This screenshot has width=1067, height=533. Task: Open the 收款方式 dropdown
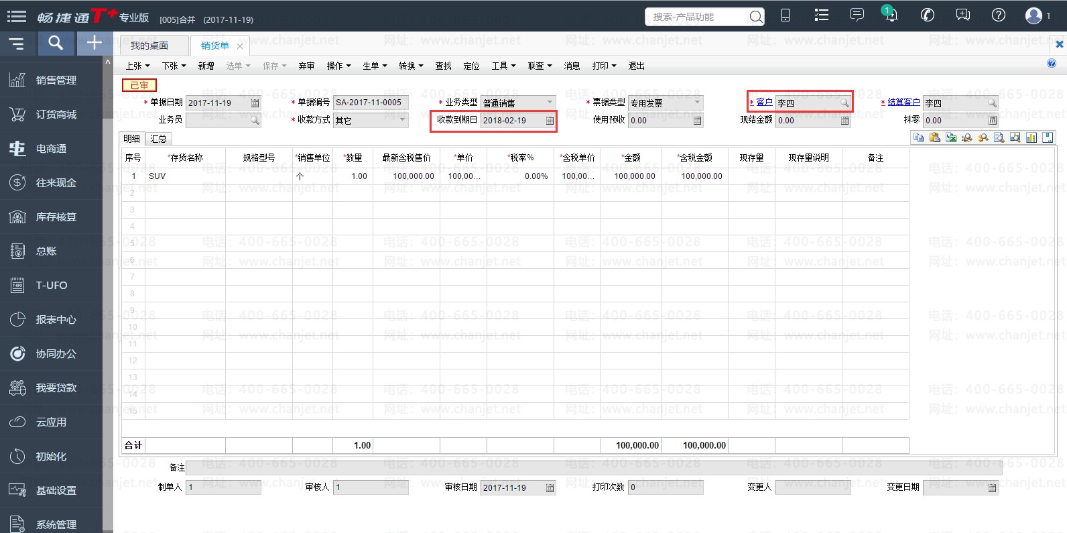(x=402, y=120)
